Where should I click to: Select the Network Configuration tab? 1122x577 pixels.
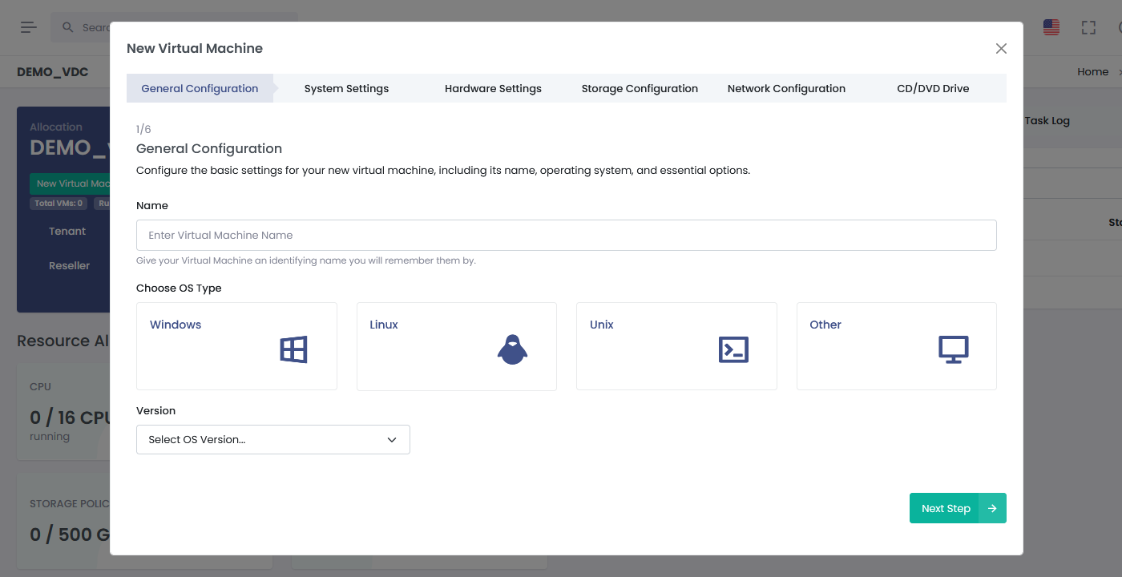(x=786, y=88)
